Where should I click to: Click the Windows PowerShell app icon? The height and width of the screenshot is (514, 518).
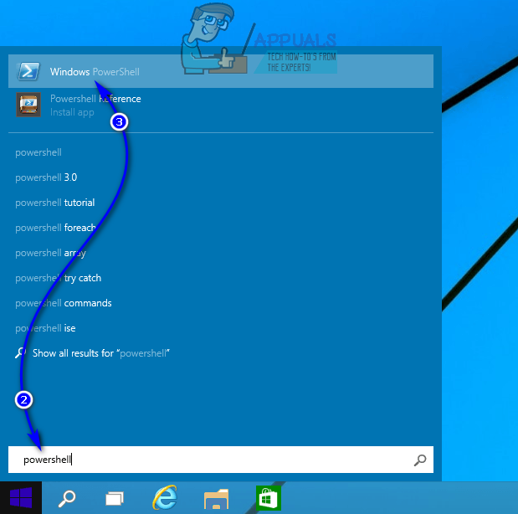click(28, 72)
